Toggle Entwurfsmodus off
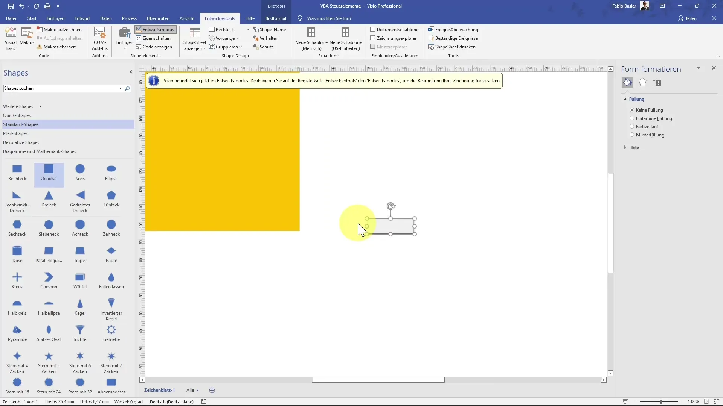The image size is (723, 406). point(155,29)
